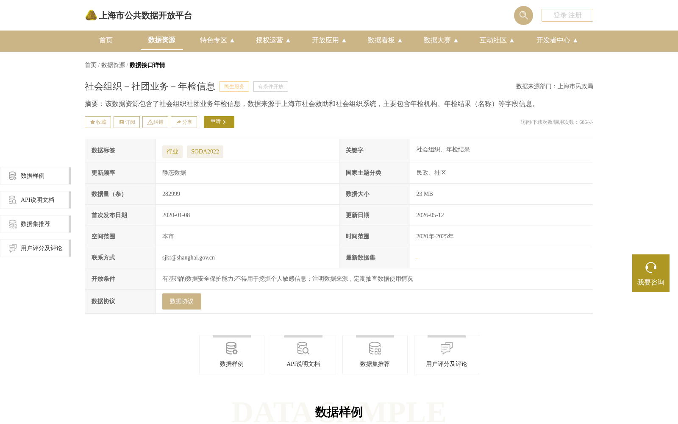Screen dimensions: 678x424
Task: Open search with magnifier icon
Action: (x=523, y=15)
